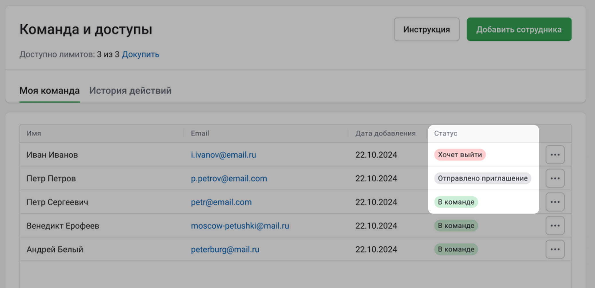Open three-dot menu for Петр Сергеевич

tap(555, 202)
